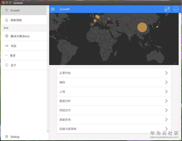Click the ellipsis icon beside 更多
The image size is (182, 141).
click(x=6, y=55)
